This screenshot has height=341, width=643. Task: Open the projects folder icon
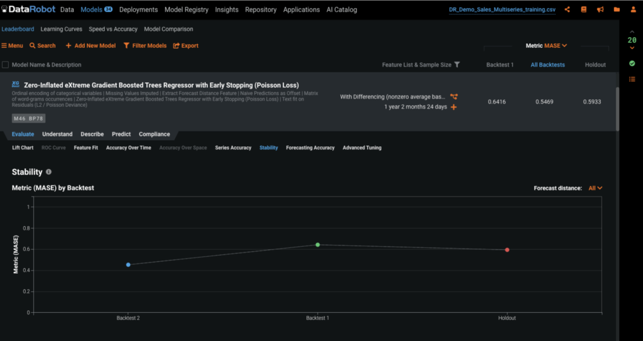tap(617, 9)
